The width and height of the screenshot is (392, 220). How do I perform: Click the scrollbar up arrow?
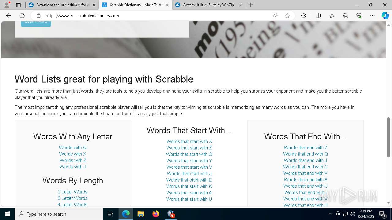389,25
